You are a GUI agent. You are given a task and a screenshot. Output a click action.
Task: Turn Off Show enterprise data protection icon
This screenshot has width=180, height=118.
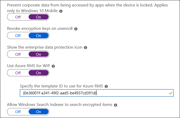tap(18, 54)
